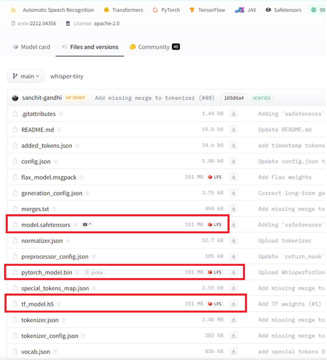Click the HF STAFF badge
The image size is (327, 360).
coord(76,98)
